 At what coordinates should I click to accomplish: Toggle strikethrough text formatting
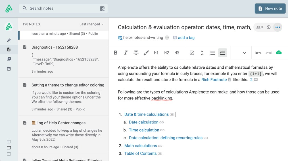136,53
